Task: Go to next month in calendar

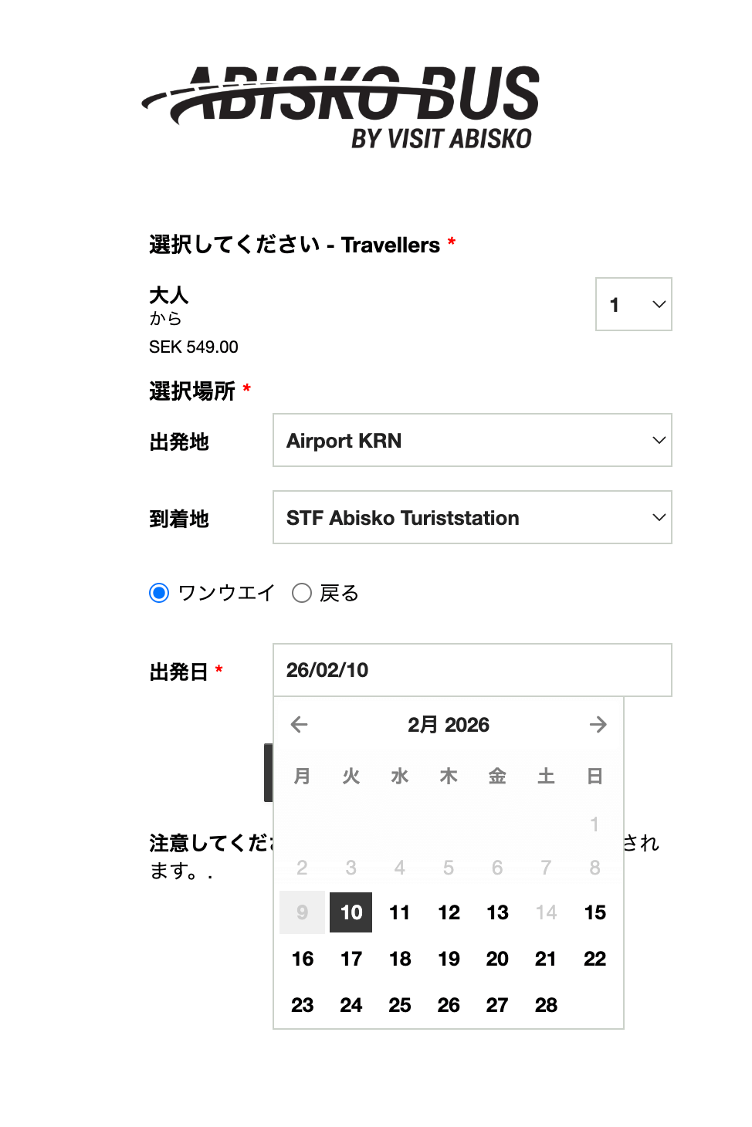Action: pyautogui.click(x=598, y=725)
